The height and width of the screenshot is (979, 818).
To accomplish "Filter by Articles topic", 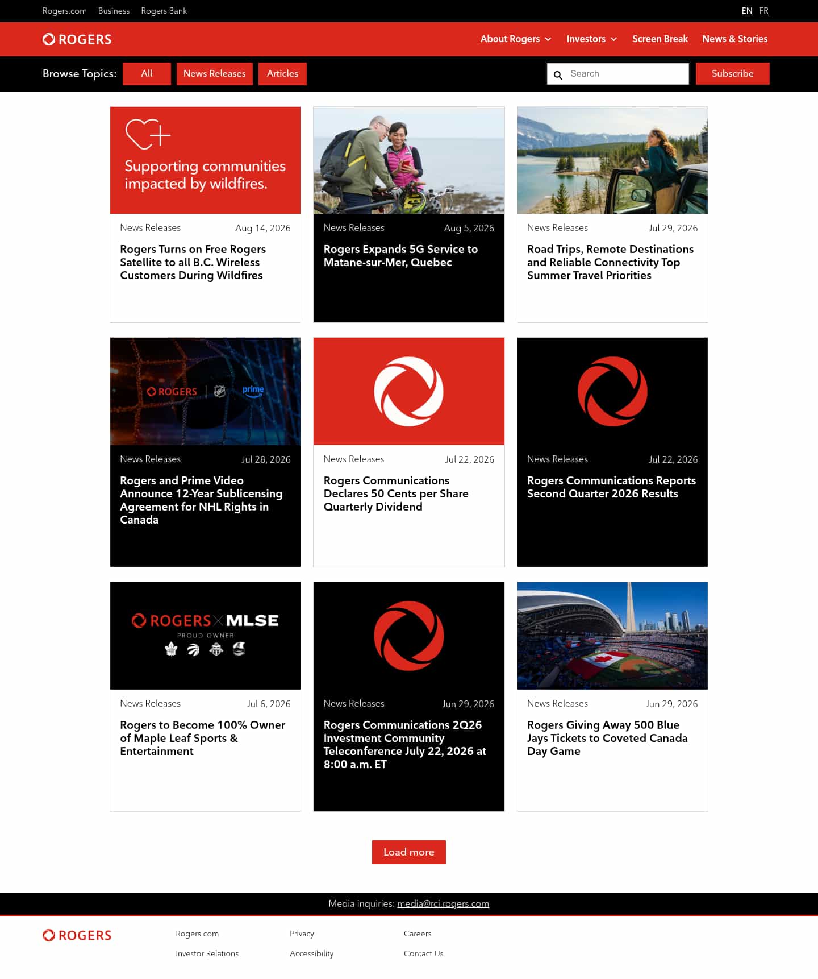I will pyautogui.click(x=282, y=74).
